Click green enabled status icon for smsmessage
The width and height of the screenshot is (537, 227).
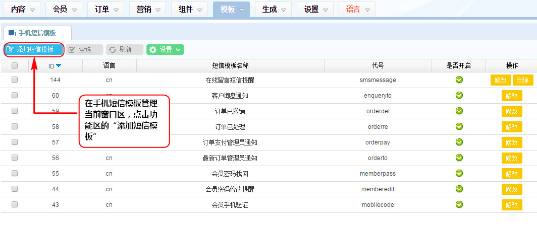point(459,80)
